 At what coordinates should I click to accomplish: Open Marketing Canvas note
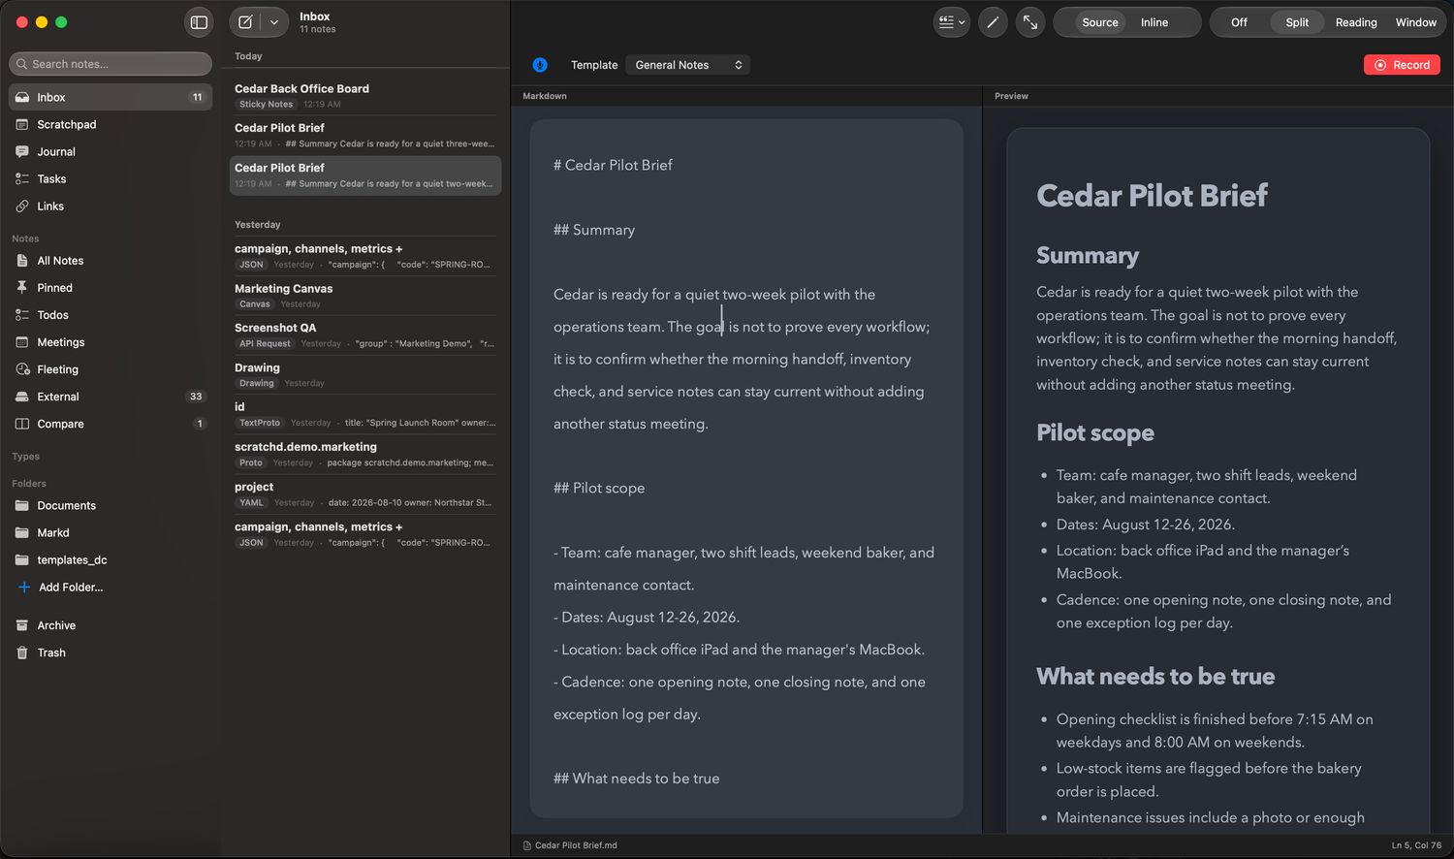(x=365, y=296)
